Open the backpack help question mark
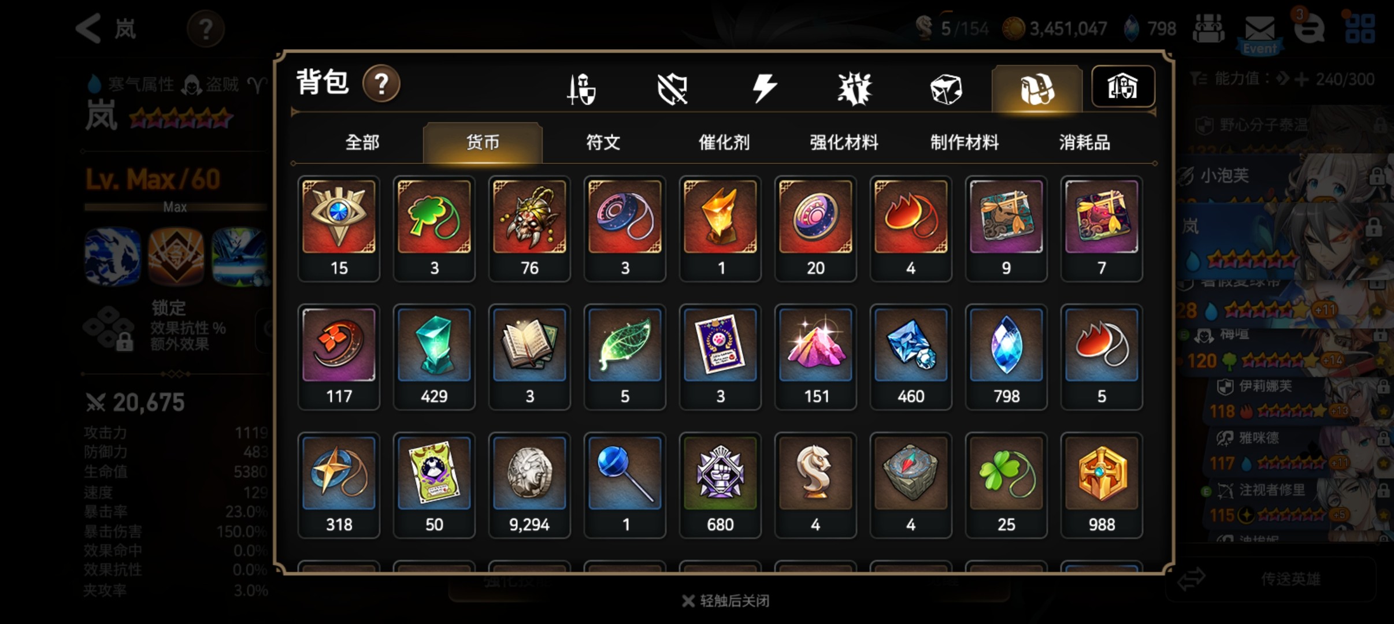Image resolution: width=1394 pixels, height=624 pixels. point(381,84)
